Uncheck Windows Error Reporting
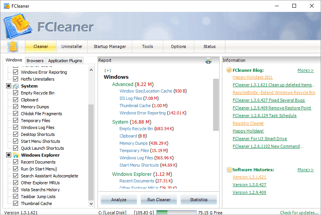This screenshot has width=321, height=215. 16,72
